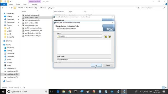Viewport: 168px width, 94px height.
Task: Show hidden system tray icons
Action: [141, 92]
